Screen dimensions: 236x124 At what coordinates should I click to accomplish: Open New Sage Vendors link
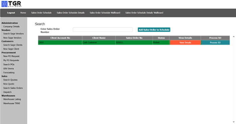click(x=13, y=38)
